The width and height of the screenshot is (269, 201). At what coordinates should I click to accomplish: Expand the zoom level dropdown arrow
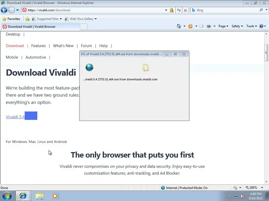(262, 188)
